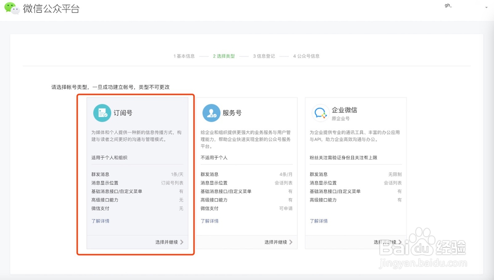Click the 无限制 value in 企业微信
The image size is (494, 280).
[x=395, y=174]
